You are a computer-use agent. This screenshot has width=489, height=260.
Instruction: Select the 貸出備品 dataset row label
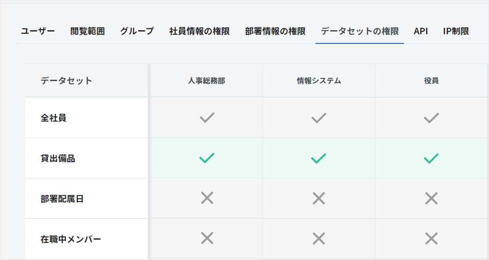[x=58, y=158]
